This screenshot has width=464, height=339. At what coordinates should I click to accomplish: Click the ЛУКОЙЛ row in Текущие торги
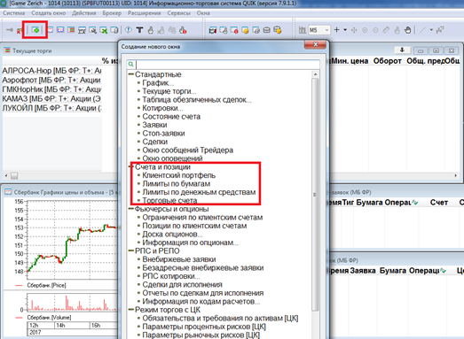click(51, 108)
